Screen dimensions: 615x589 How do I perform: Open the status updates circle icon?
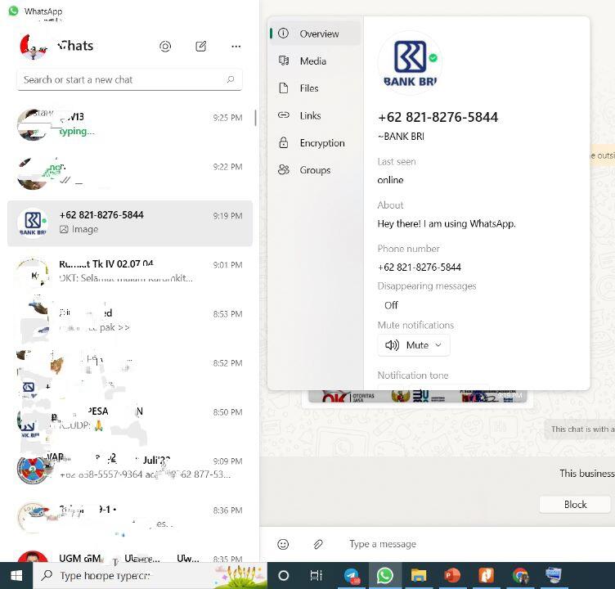(x=165, y=47)
